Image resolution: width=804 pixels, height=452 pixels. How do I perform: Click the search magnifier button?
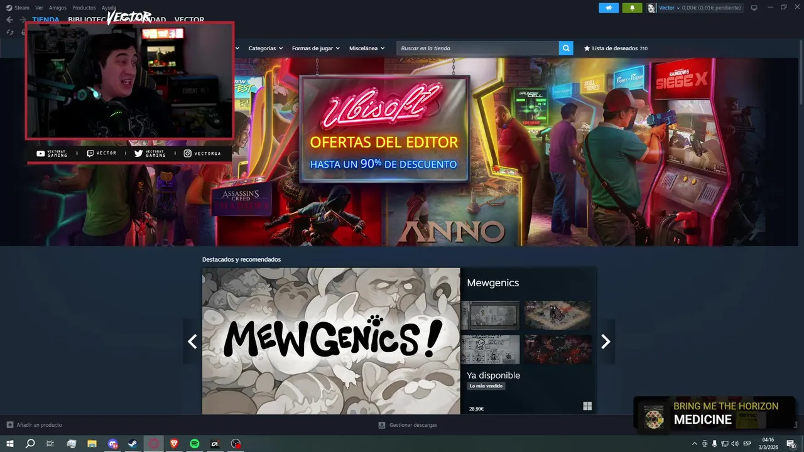(566, 48)
